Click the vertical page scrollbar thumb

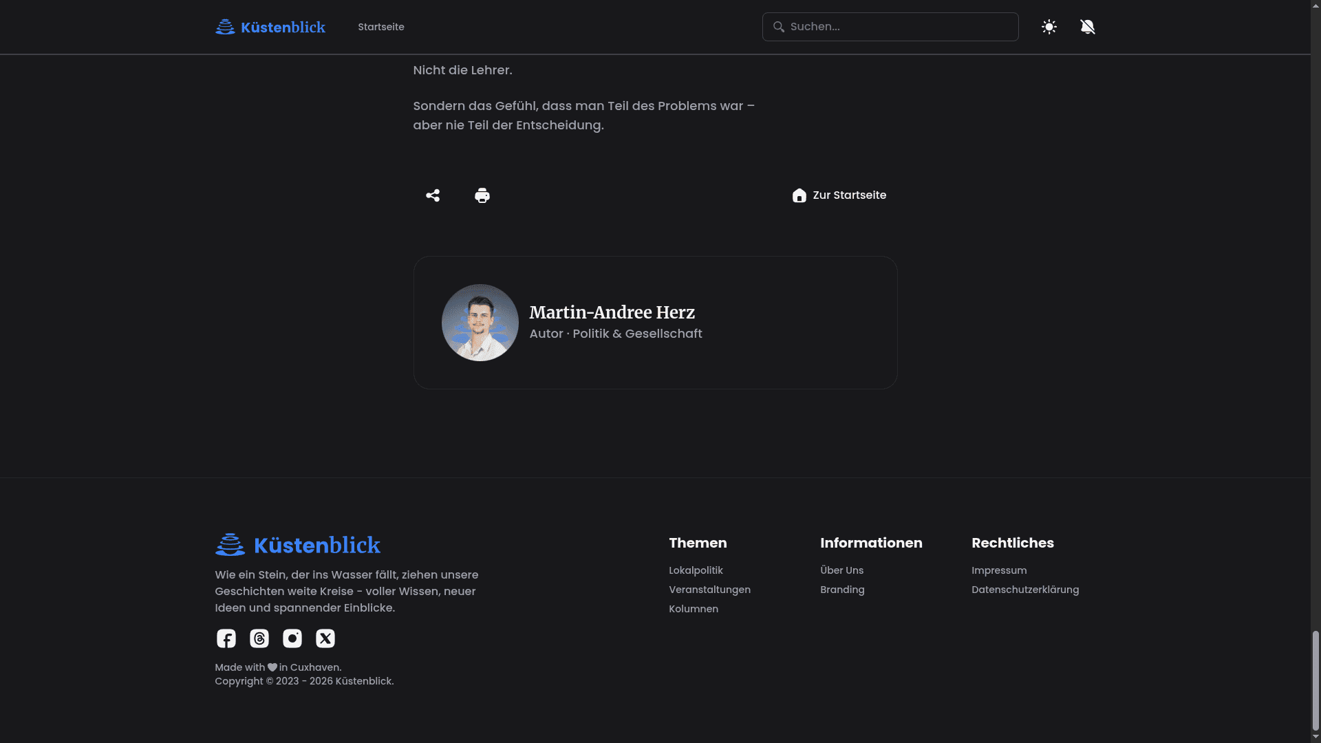click(1315, 680)
